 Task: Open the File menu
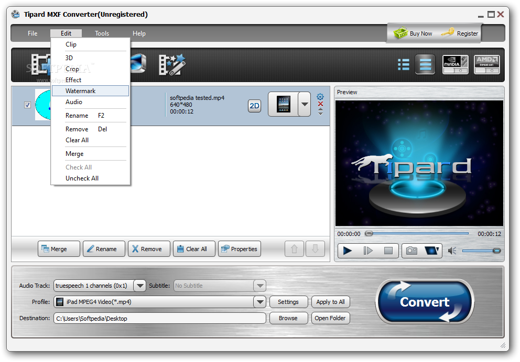pos(32,33)
